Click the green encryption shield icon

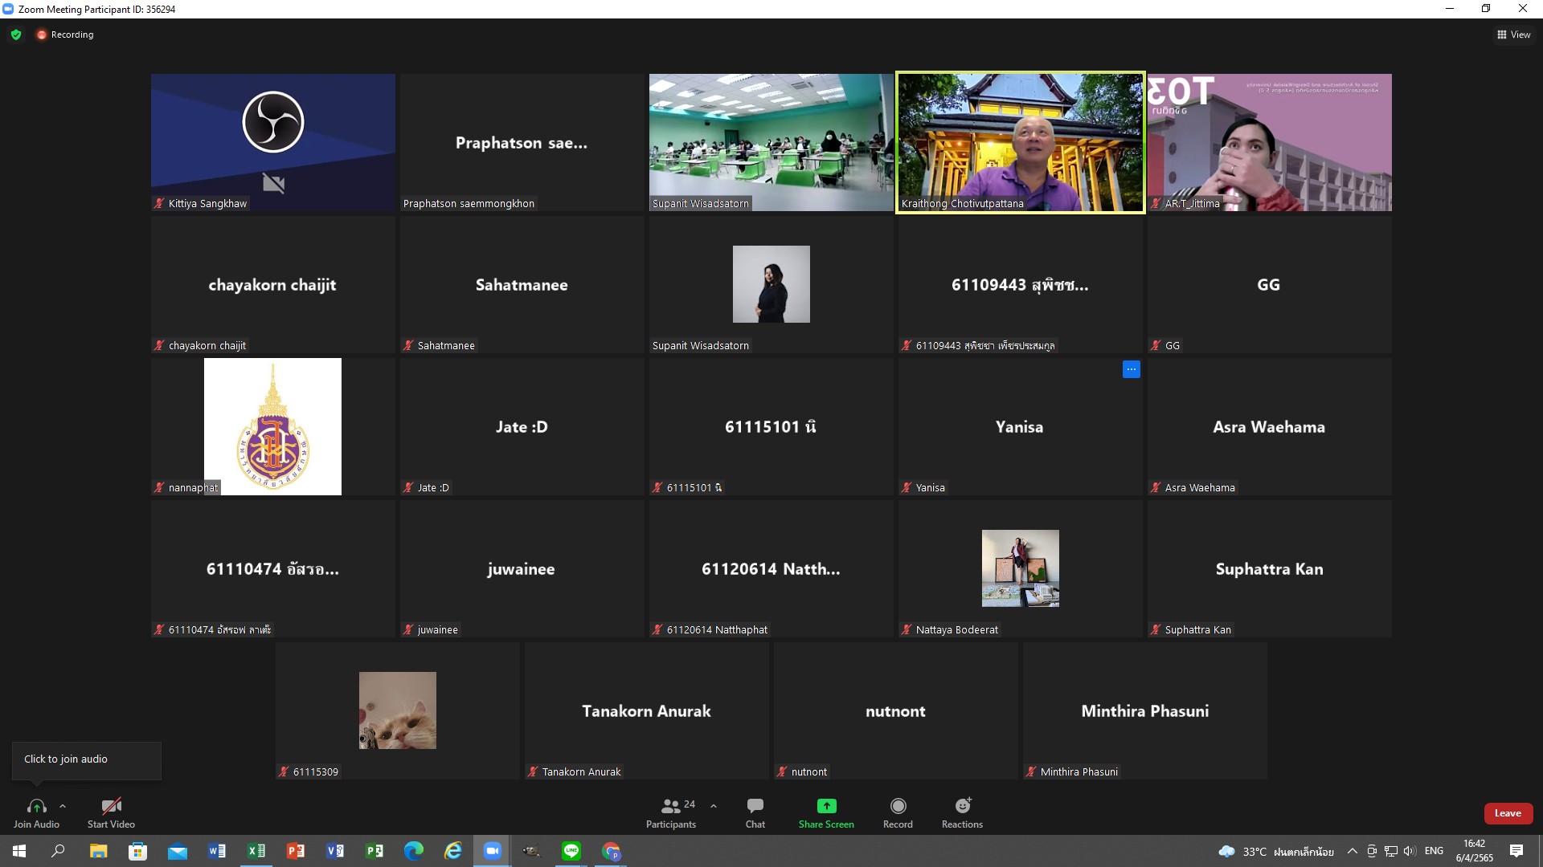point(16,35)
